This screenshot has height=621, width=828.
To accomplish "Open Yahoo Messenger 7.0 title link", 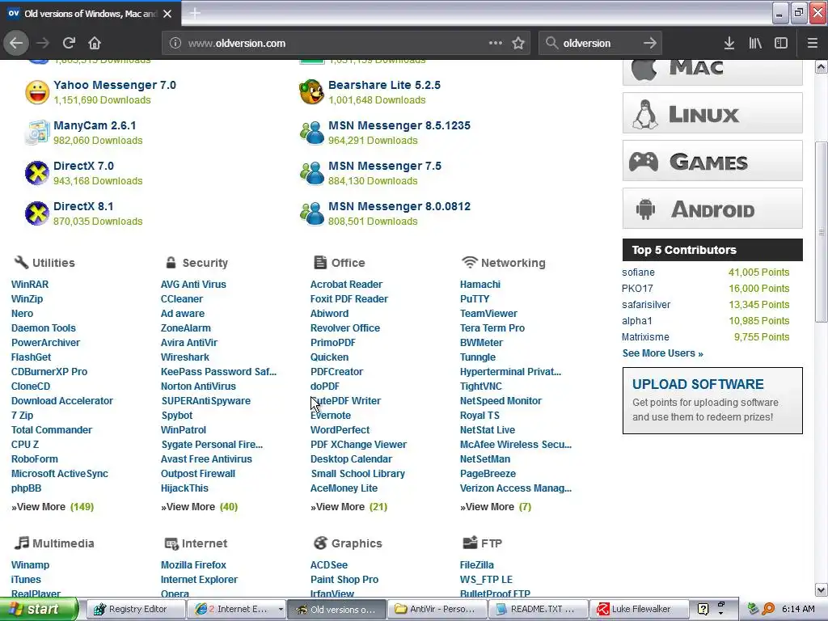I will pyautogui.click(x=115, y=85).
